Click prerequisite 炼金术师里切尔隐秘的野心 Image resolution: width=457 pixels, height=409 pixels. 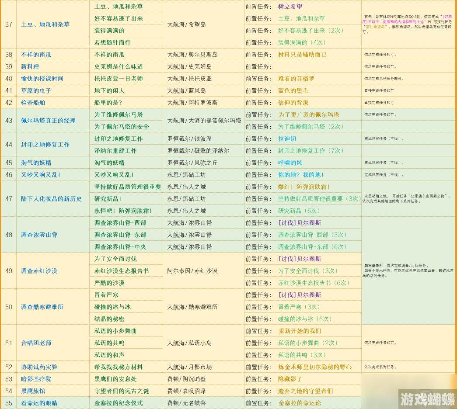tap(315, 367)
